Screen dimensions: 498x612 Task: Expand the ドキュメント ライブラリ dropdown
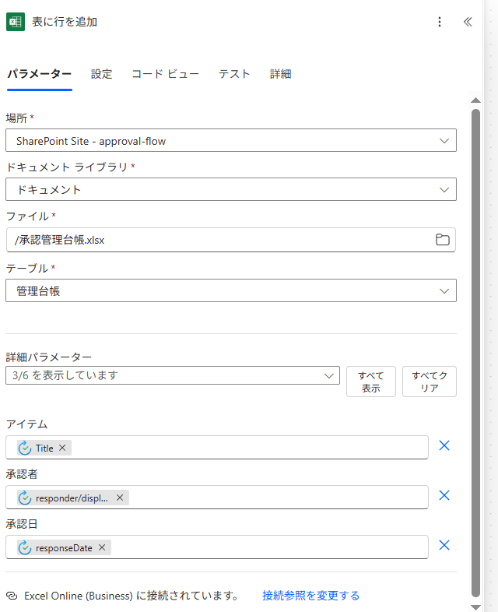231,190
